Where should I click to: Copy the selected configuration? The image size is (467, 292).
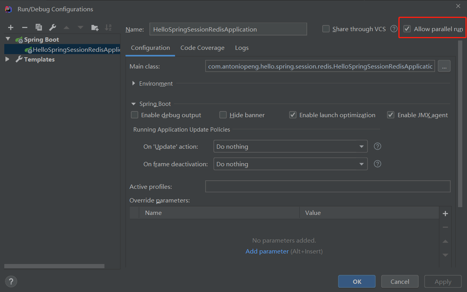[39, 27]
